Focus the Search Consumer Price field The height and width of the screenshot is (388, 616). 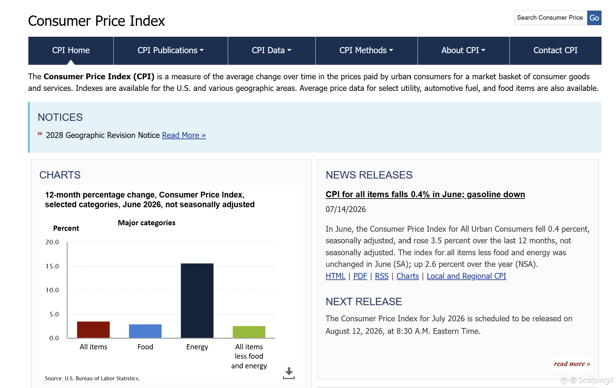[x=551, y=18]
